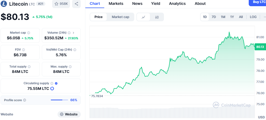Switch to the candlestick chart icon

coord(157,17)
